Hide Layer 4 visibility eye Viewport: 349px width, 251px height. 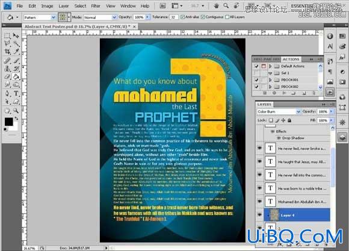tap(259, 215)
